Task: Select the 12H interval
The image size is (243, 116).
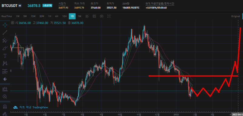Action: tap(64, 16)
